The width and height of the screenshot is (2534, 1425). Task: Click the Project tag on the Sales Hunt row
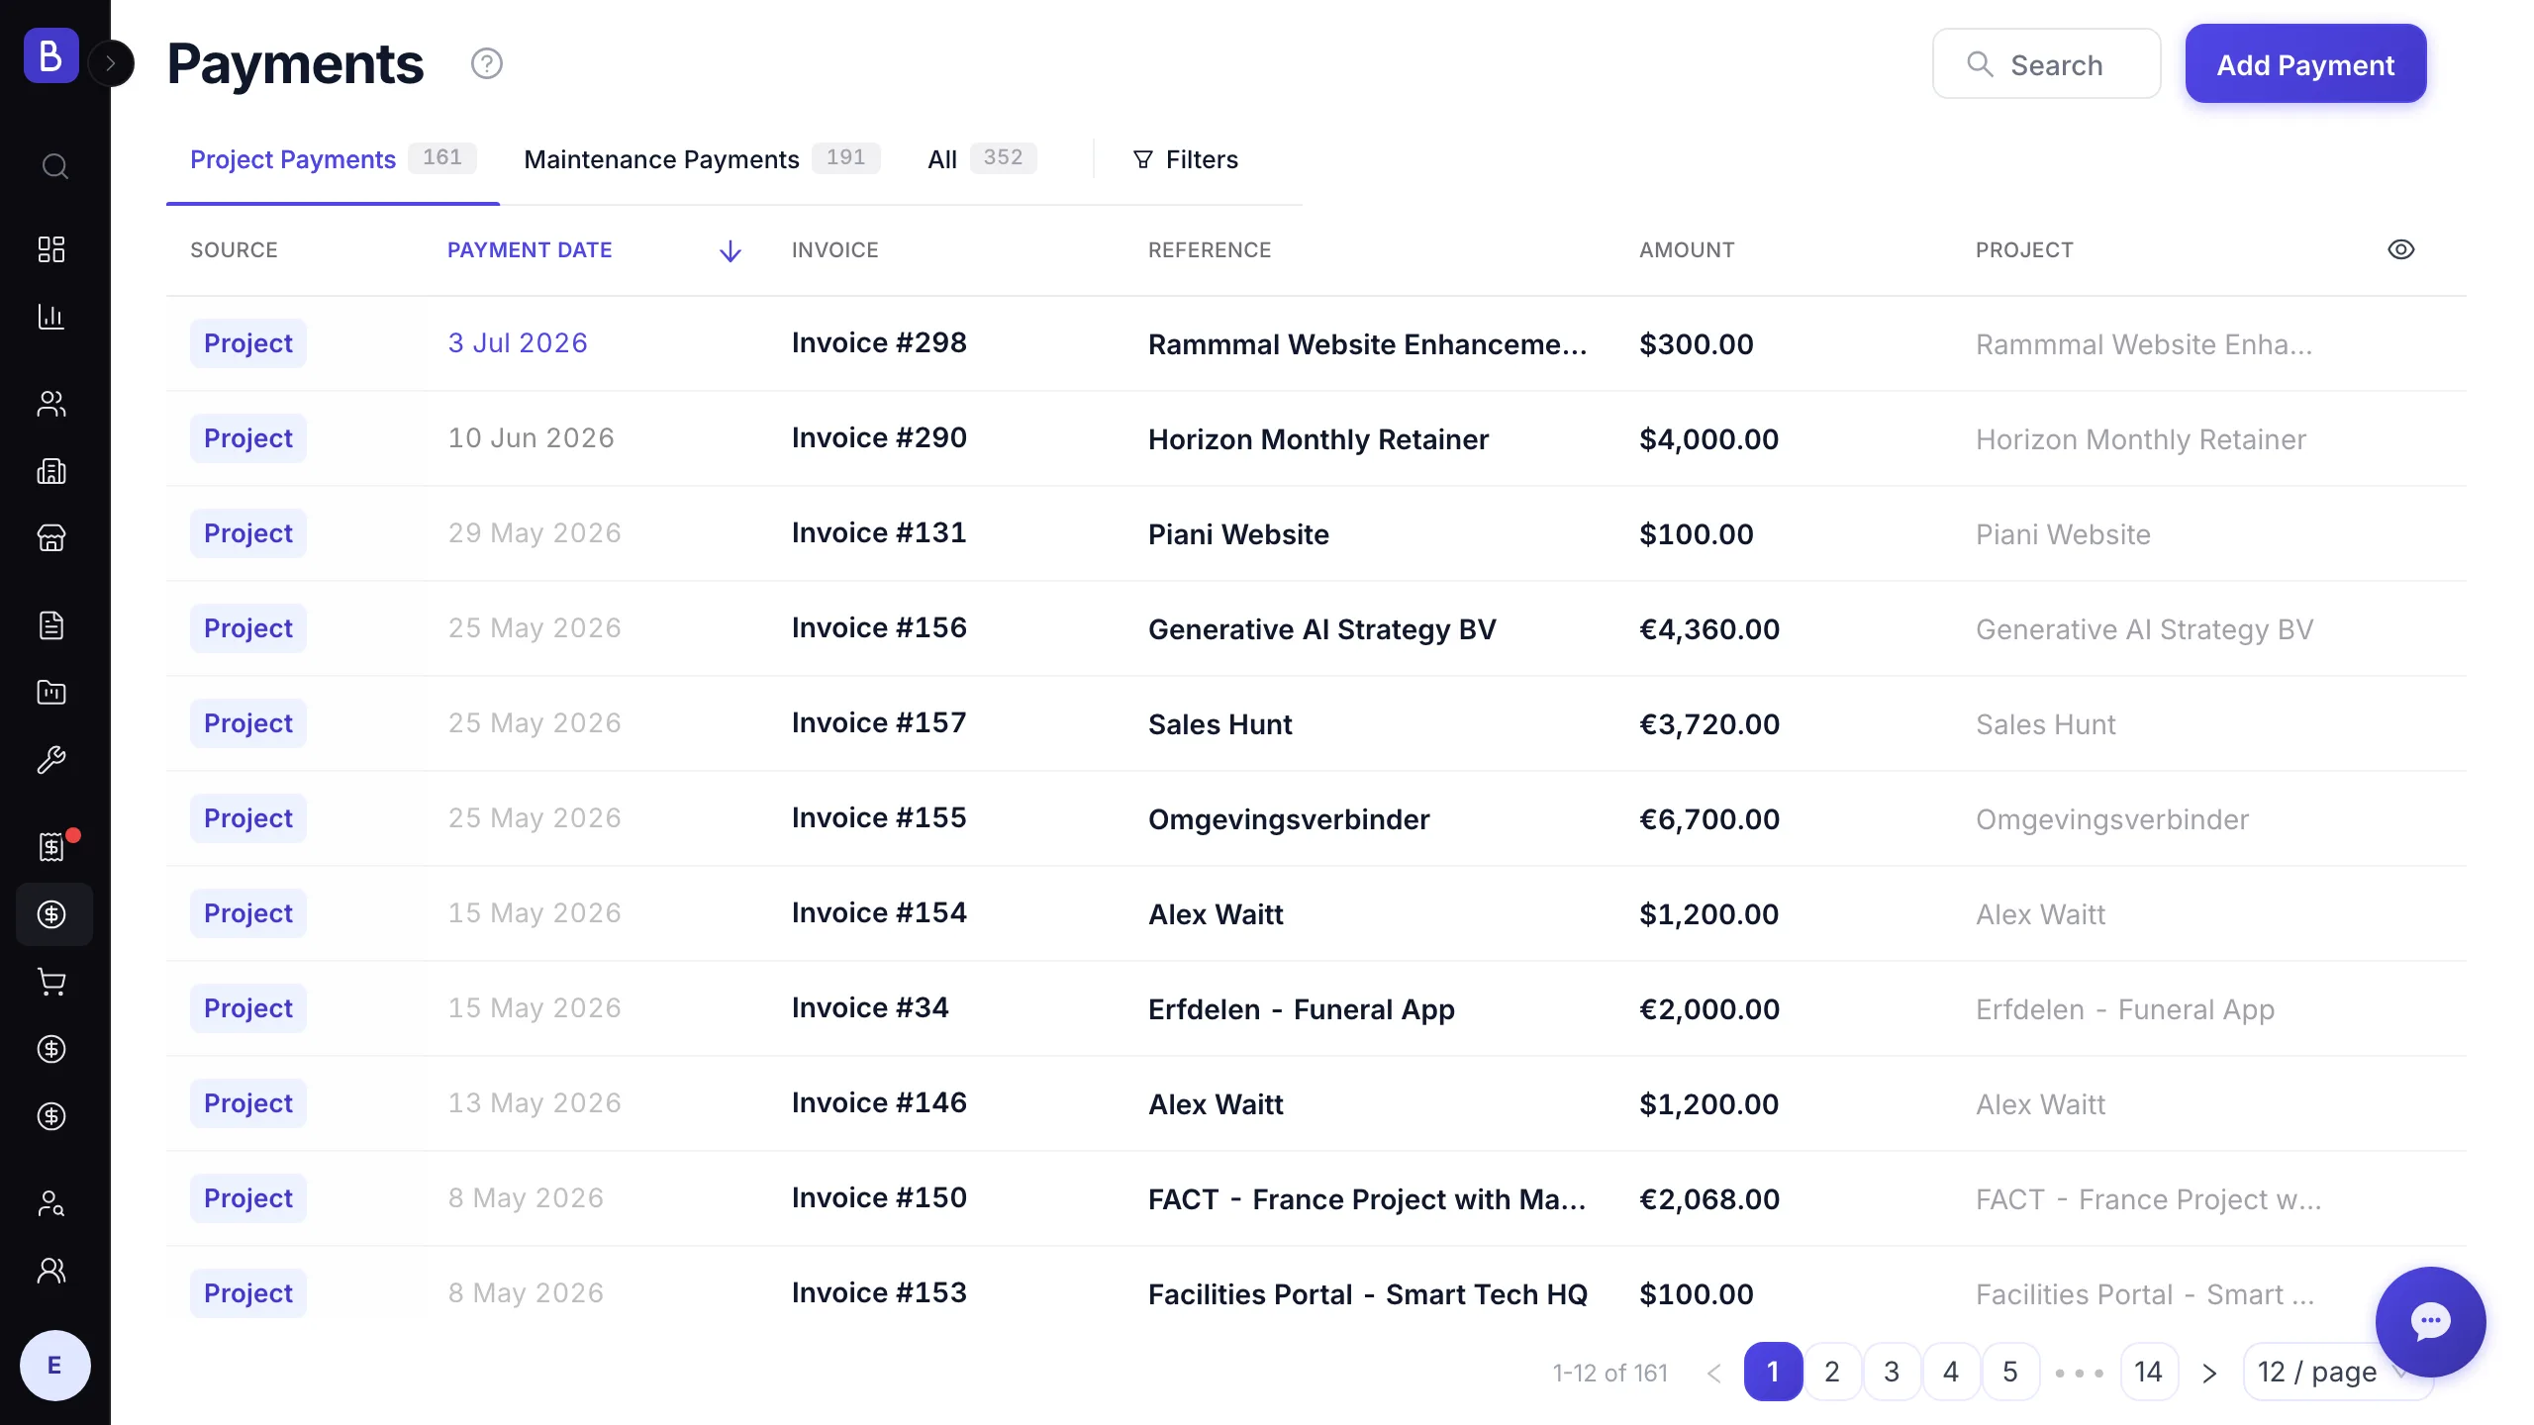click(248, 723)
